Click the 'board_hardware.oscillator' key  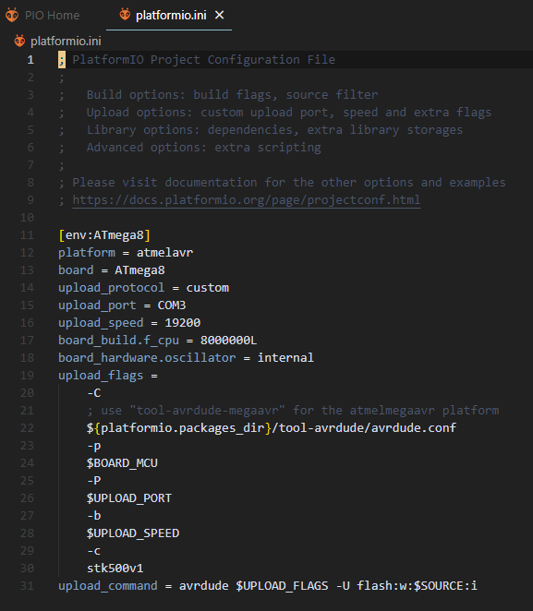pyautogui.click(x=147, y=358)
